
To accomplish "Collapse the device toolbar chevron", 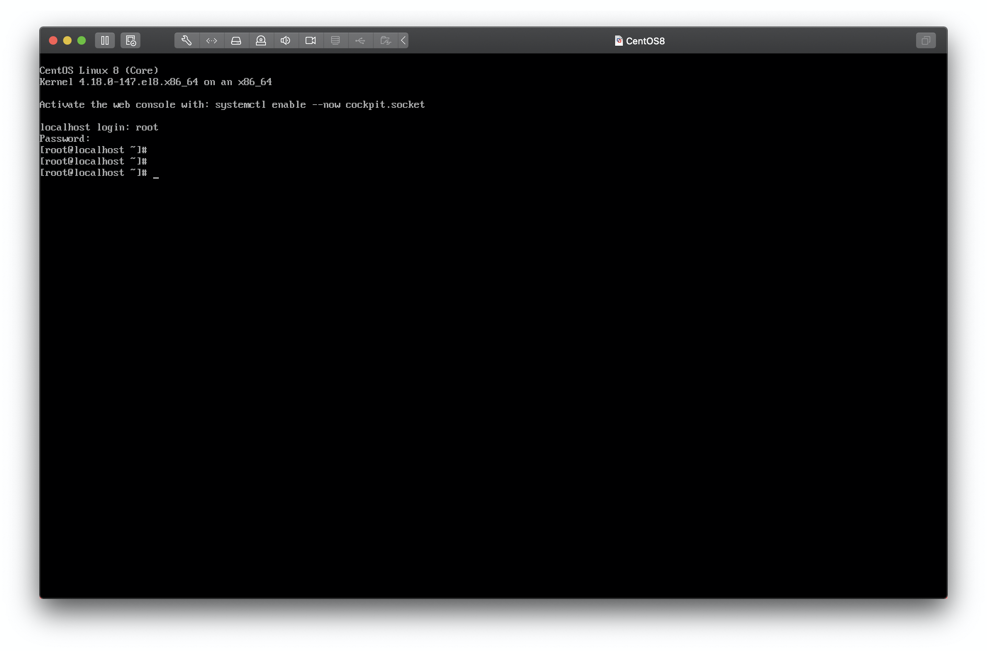I will (403, 41).
